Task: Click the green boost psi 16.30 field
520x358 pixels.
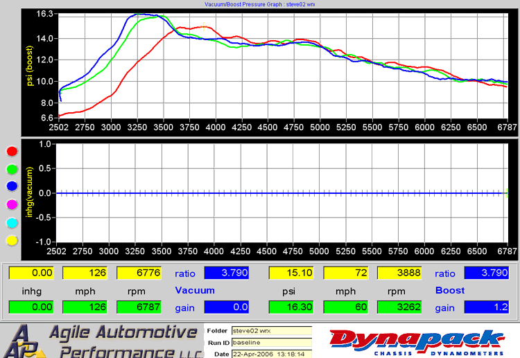Action: click(x=291, y=307)
